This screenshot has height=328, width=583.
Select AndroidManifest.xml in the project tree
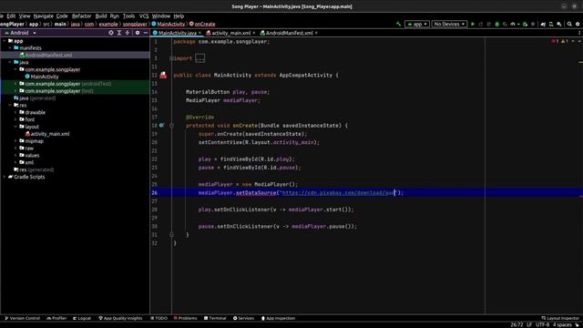coord(48,55)
